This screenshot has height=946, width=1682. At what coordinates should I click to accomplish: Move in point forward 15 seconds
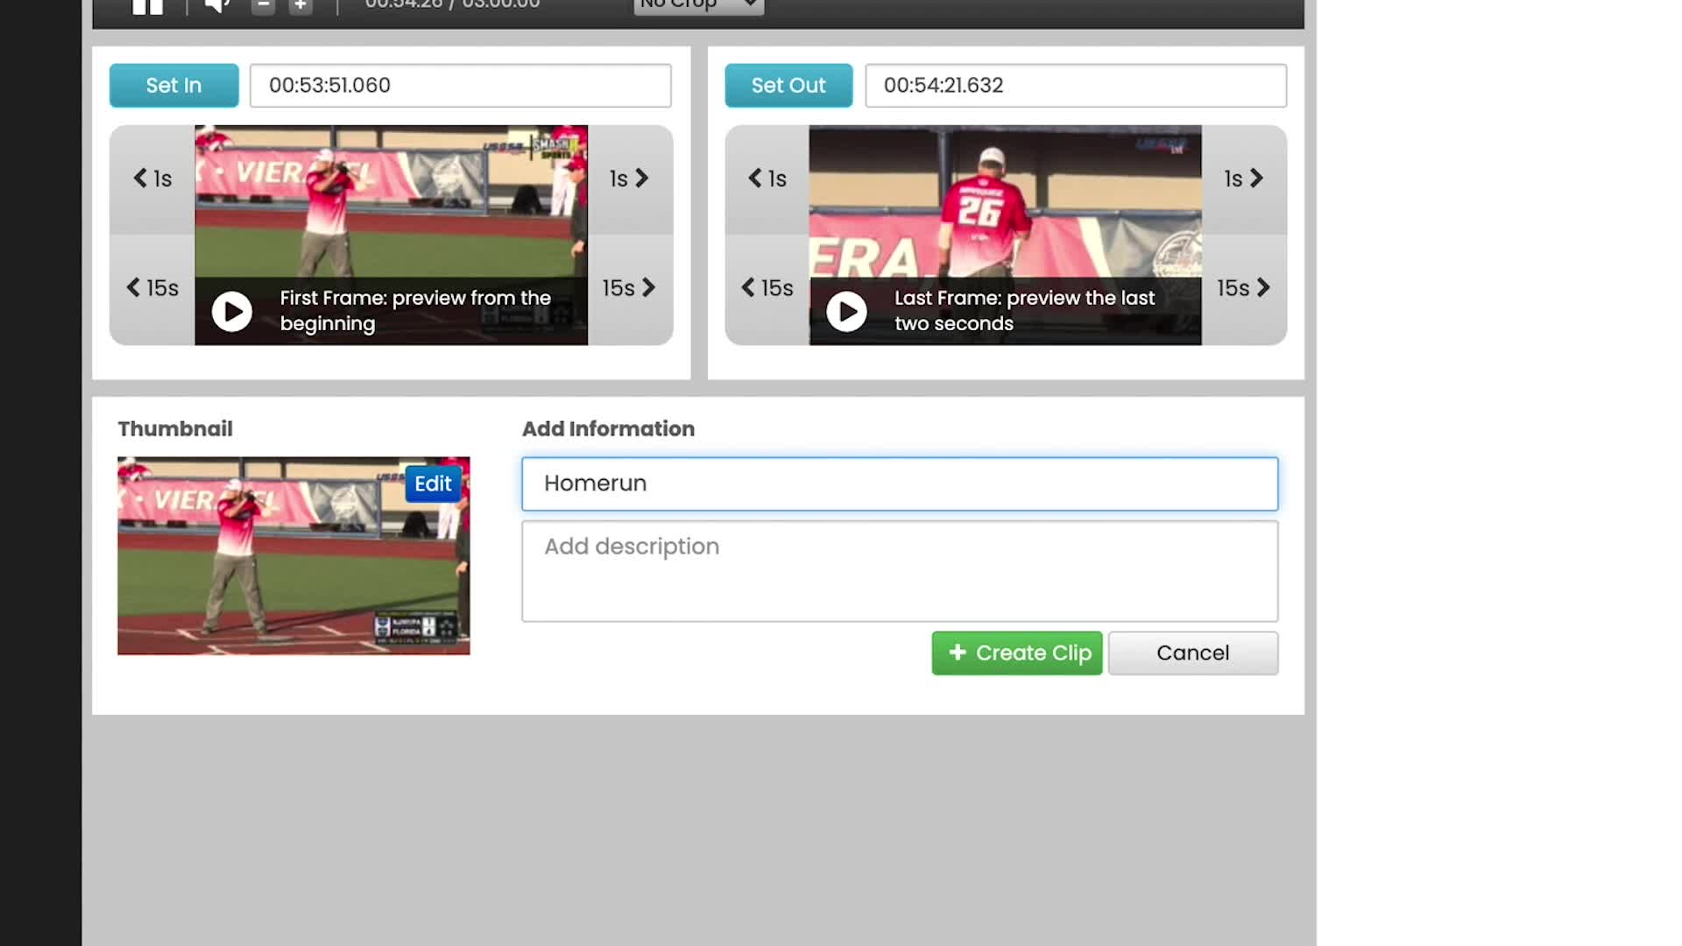(x=629, y=288)
